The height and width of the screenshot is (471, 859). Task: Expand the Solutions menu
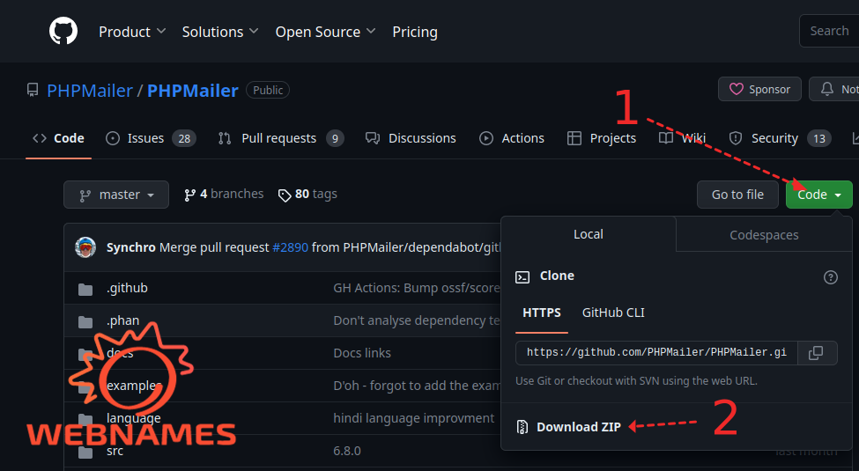(x=220, y=32)
